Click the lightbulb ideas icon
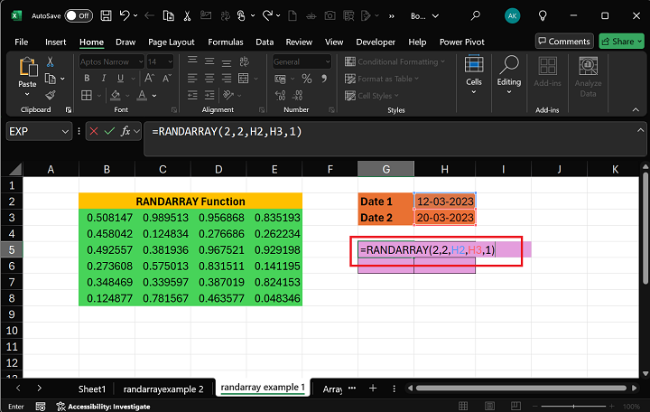 coord(543,15)
